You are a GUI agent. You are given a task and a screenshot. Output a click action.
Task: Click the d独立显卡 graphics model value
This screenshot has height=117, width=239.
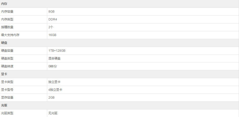pyautogui.click(x=55, y=90)
